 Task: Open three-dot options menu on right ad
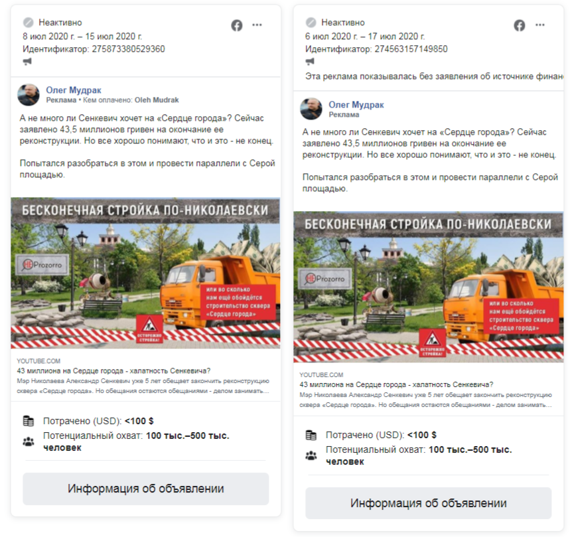pos(540,25)
